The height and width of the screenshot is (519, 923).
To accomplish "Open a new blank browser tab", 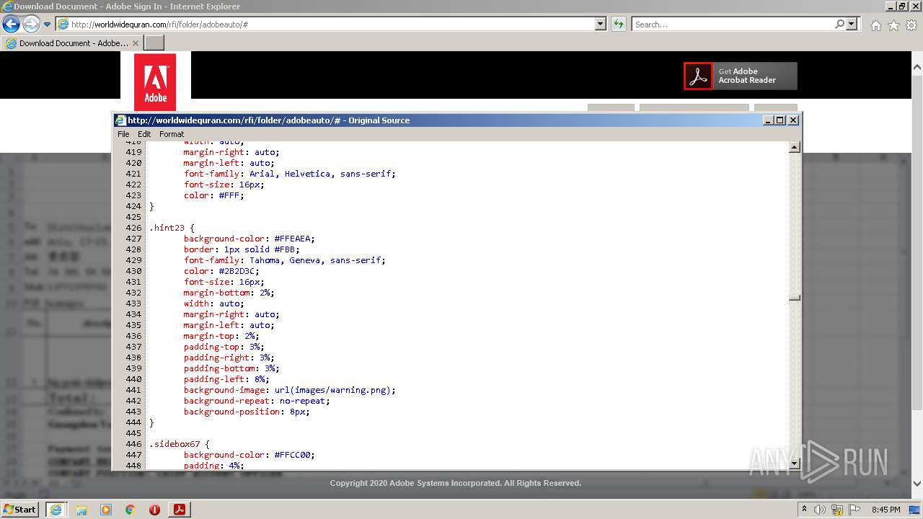I will (154, 43).
